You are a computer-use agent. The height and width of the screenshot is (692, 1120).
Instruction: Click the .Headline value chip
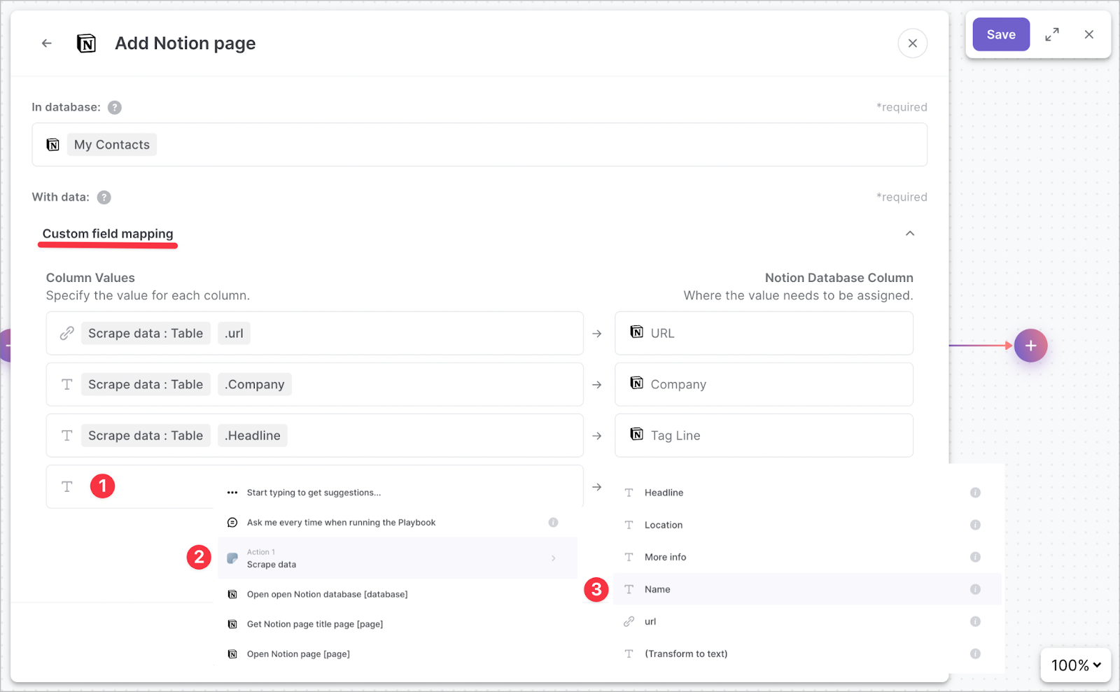click(252, 436)
